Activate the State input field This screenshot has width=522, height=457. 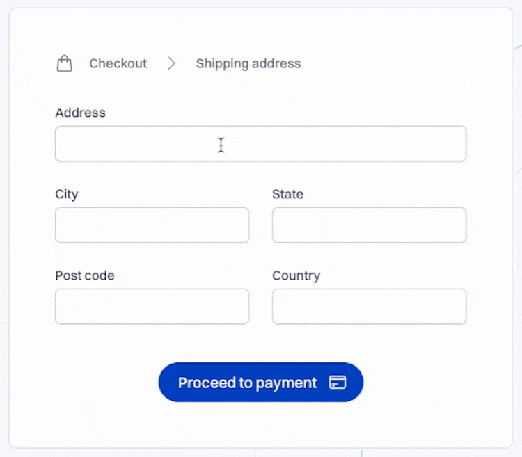coord(369,225)
